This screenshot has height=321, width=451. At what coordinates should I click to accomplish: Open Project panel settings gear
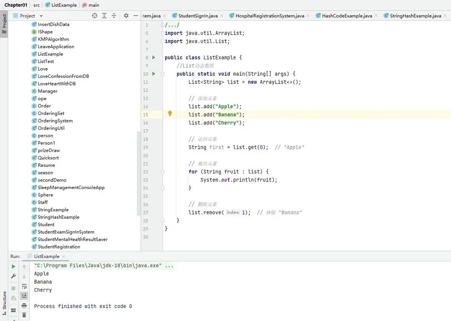coord(126,16)
